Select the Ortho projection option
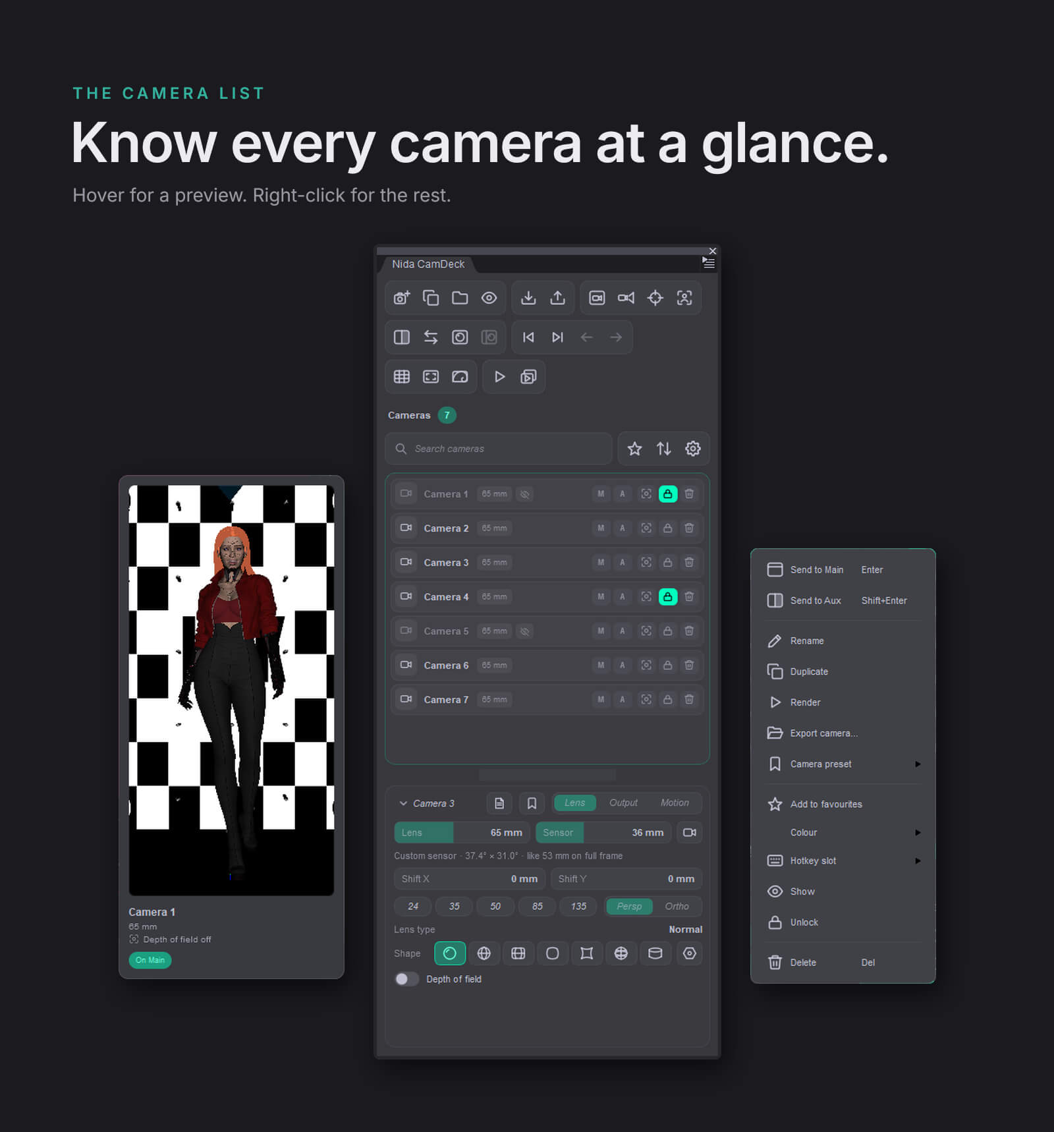The width and height of the screenshot is (1054, 1132). click(x=677, y=906)
